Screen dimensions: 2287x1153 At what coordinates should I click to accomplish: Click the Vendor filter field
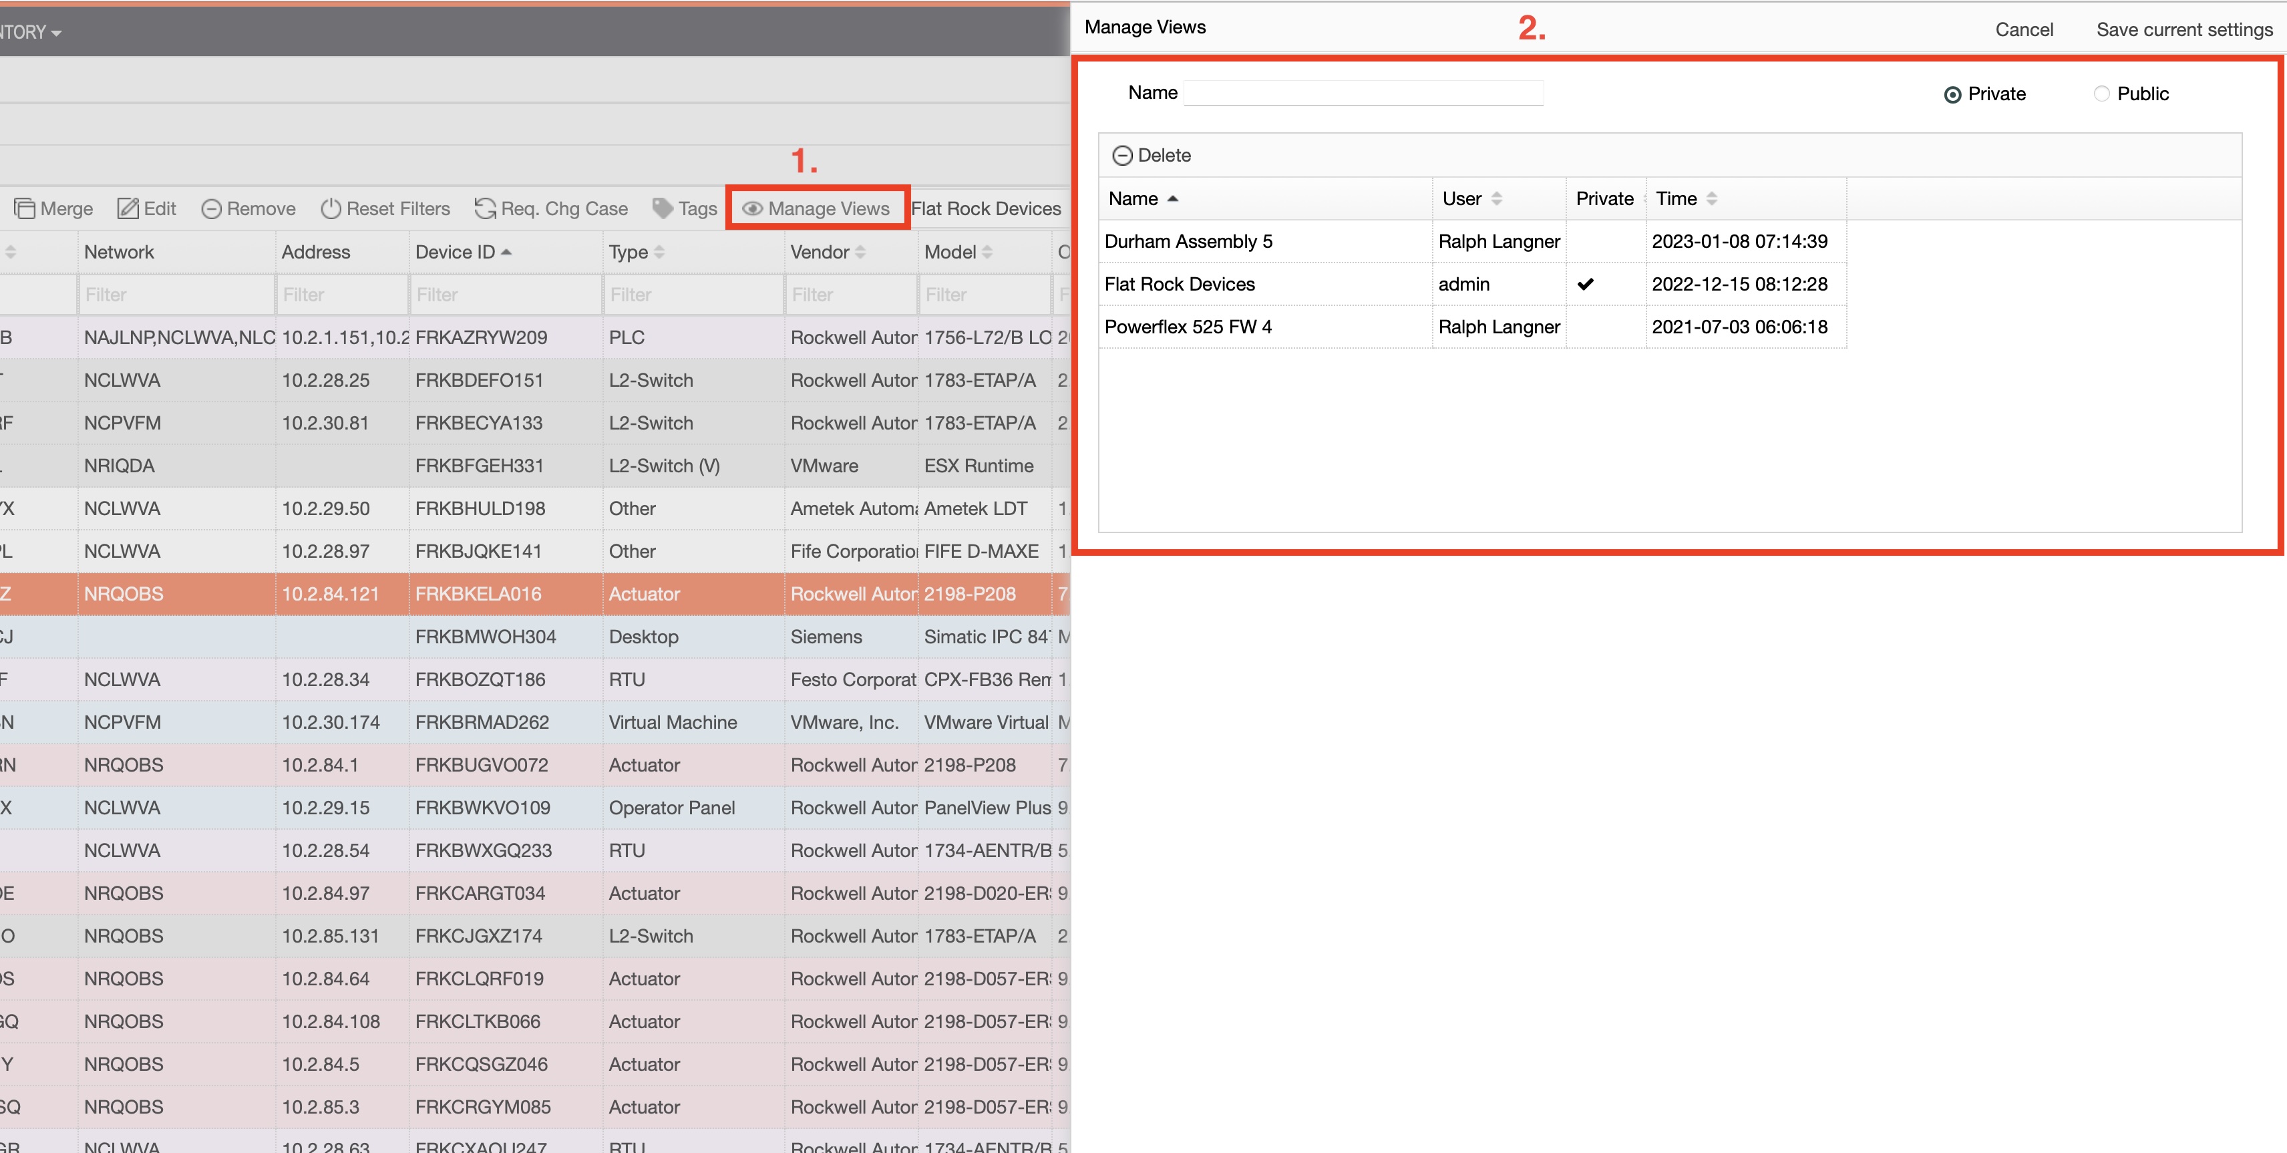850,295
